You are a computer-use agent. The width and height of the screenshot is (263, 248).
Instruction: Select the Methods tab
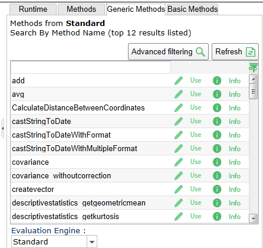[81, 9]
